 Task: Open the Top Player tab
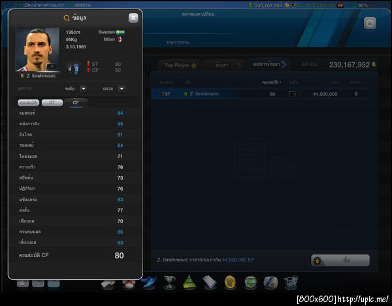[x=180, y=65]
